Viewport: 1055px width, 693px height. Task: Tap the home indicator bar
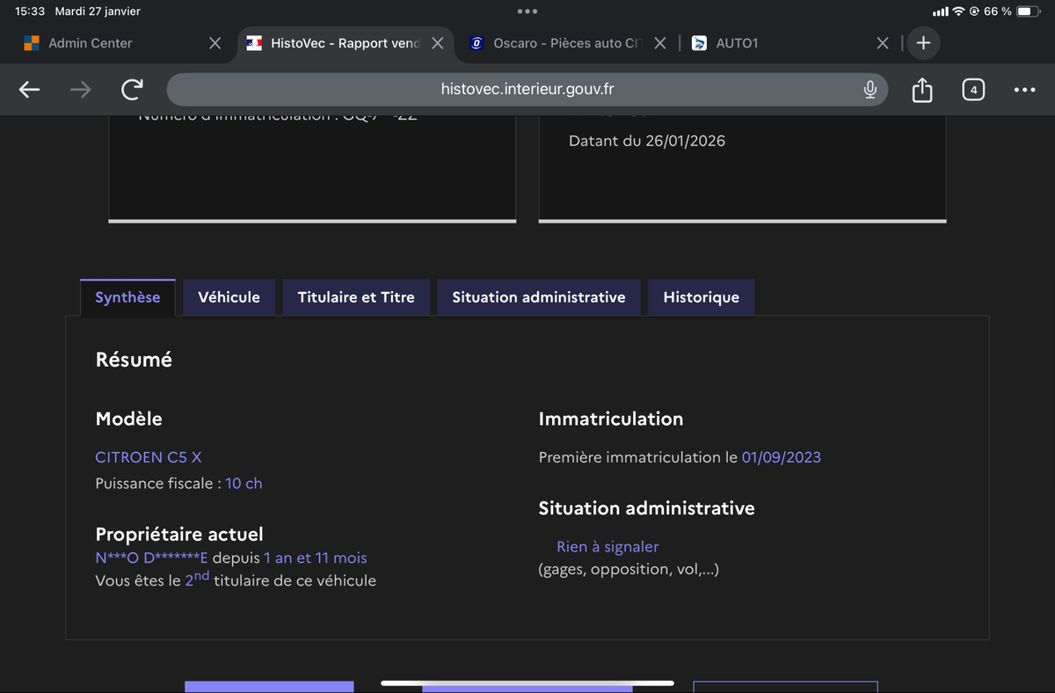pos(527,683)
